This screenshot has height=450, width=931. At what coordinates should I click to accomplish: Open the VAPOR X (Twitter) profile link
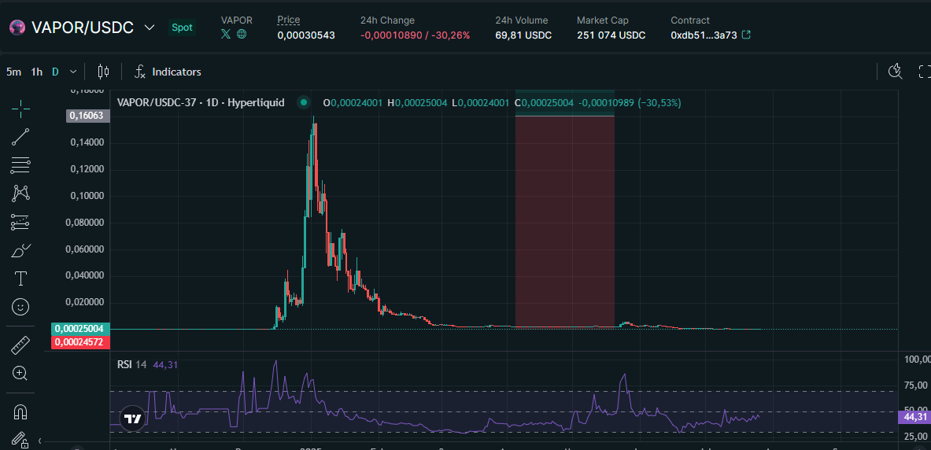[226, 35]
